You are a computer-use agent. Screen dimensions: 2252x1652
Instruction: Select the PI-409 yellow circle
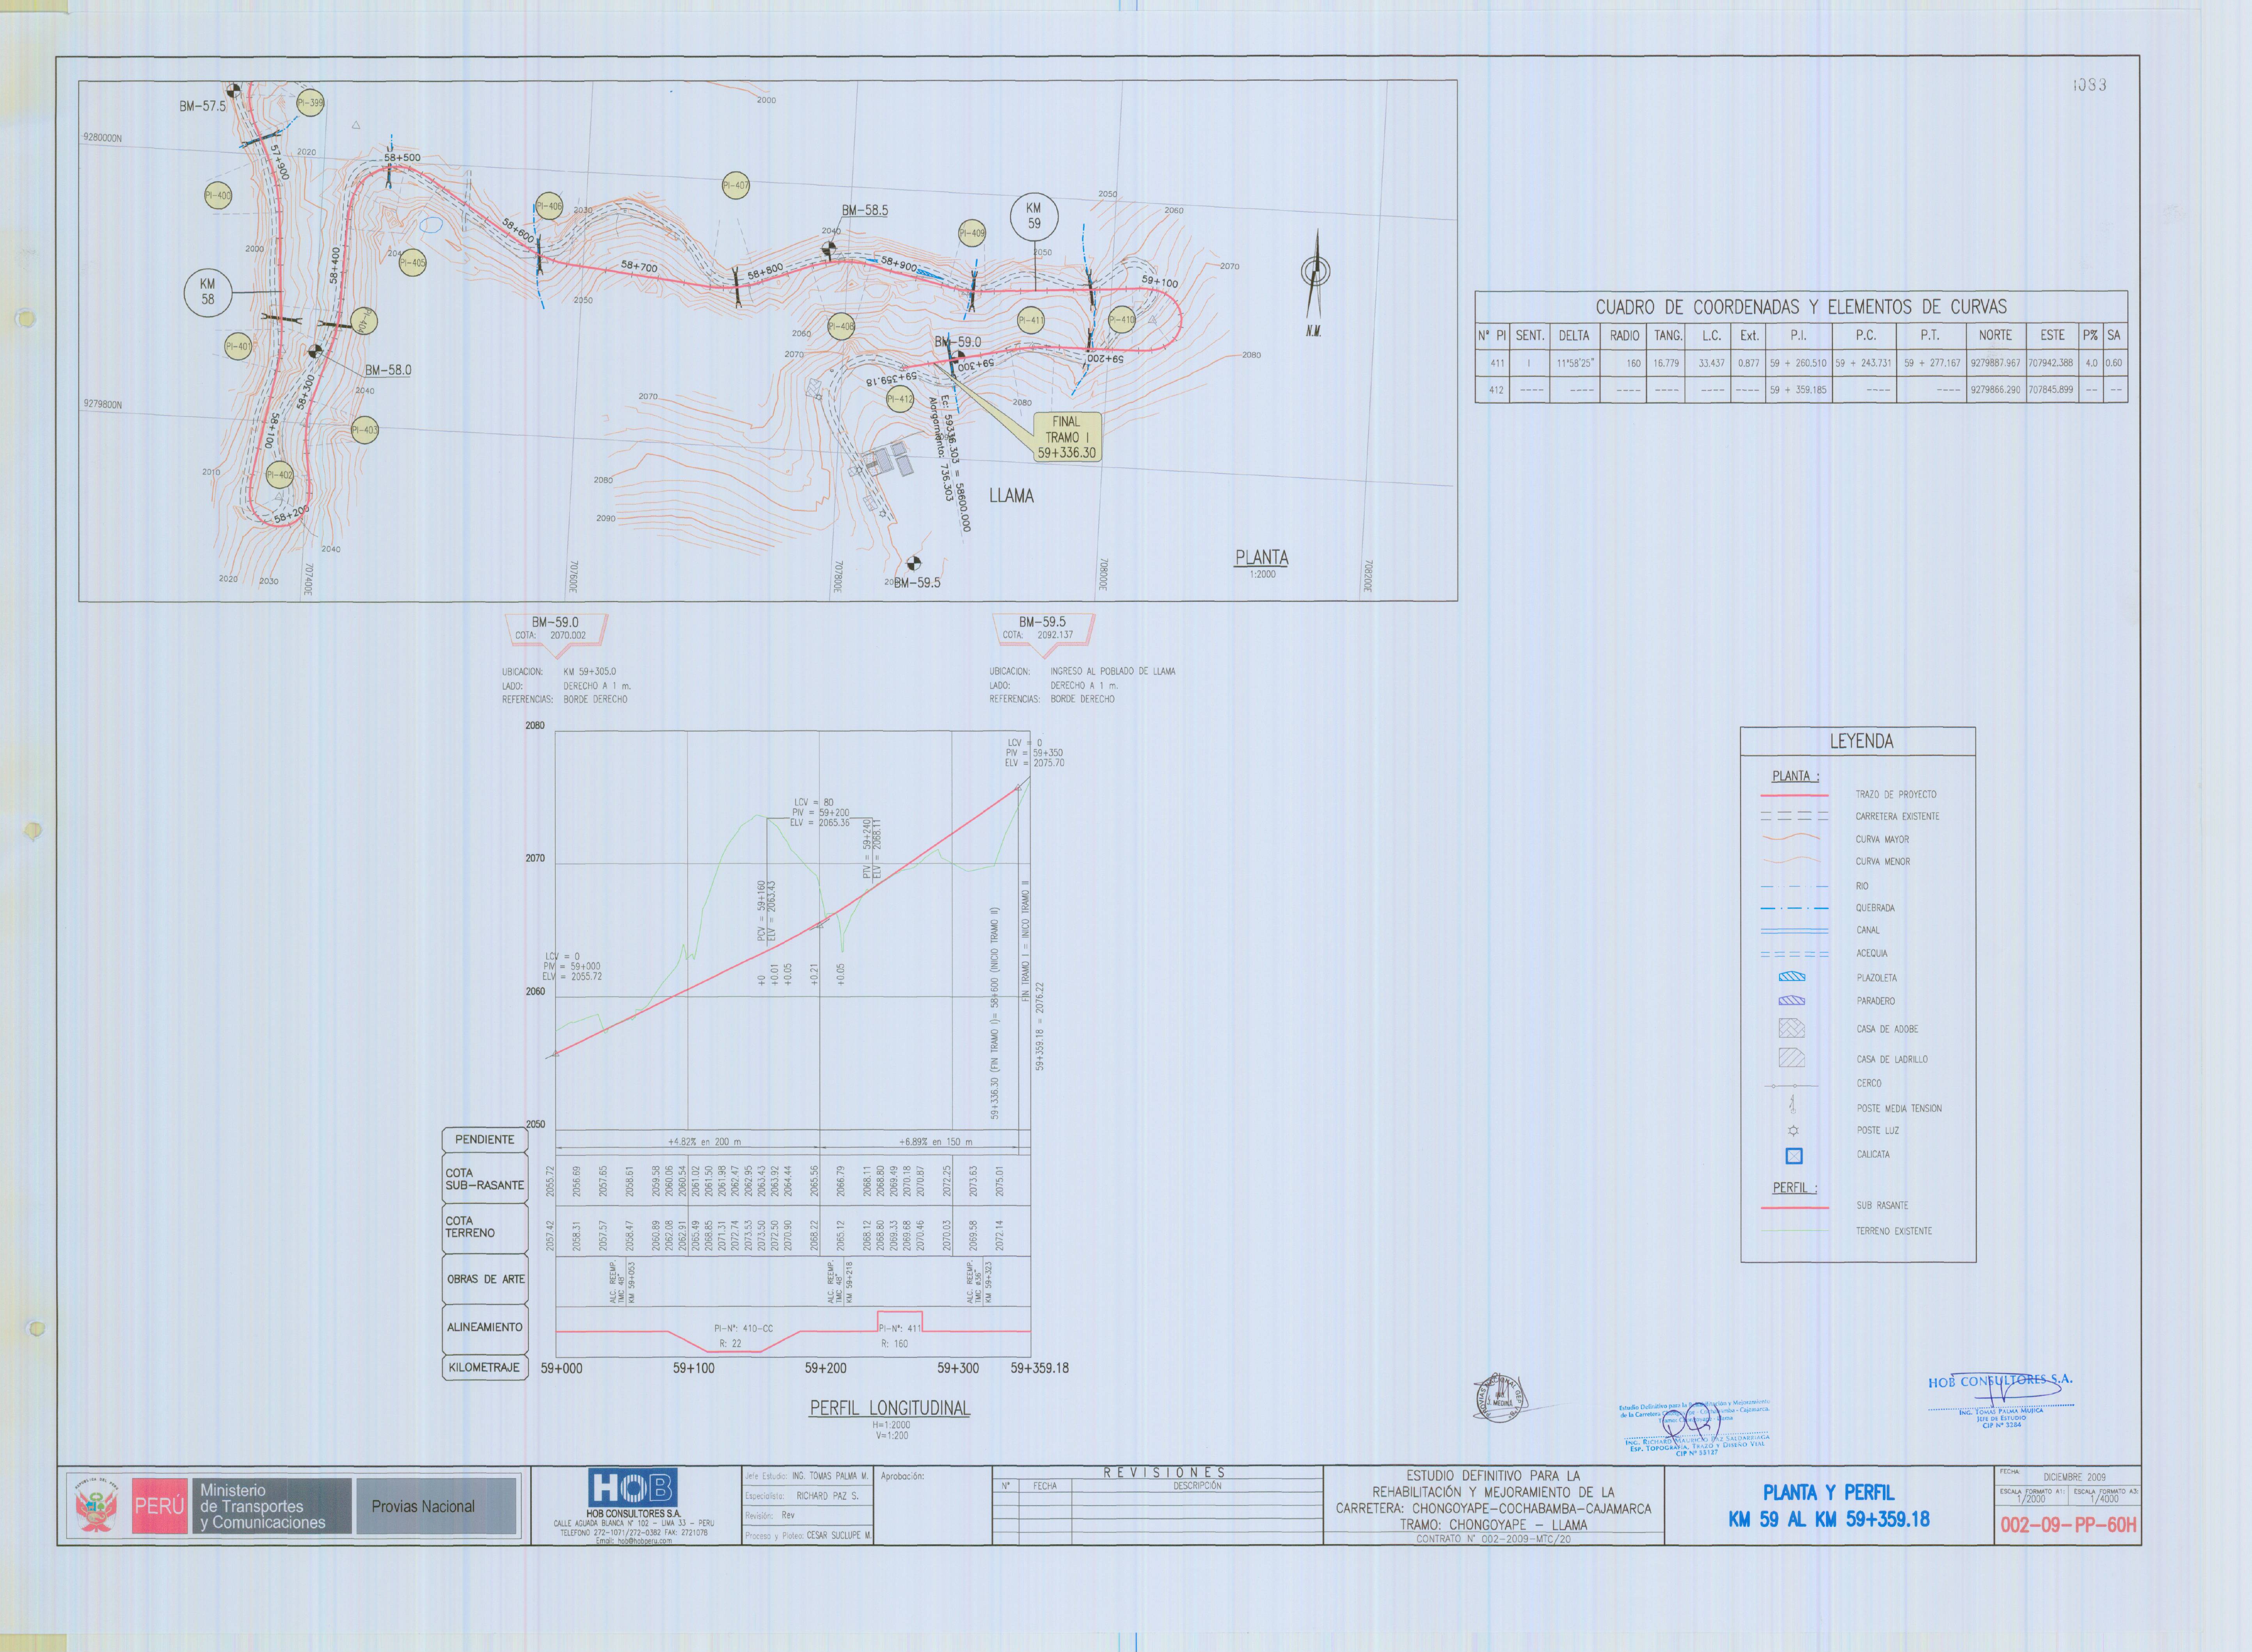[x=972, y=233]
